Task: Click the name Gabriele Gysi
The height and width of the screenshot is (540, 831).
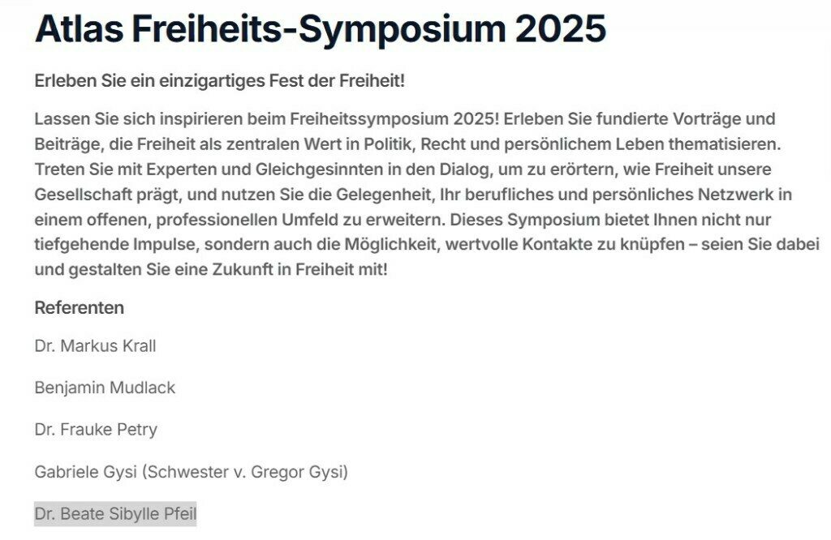Action: [x=86, y=472]
